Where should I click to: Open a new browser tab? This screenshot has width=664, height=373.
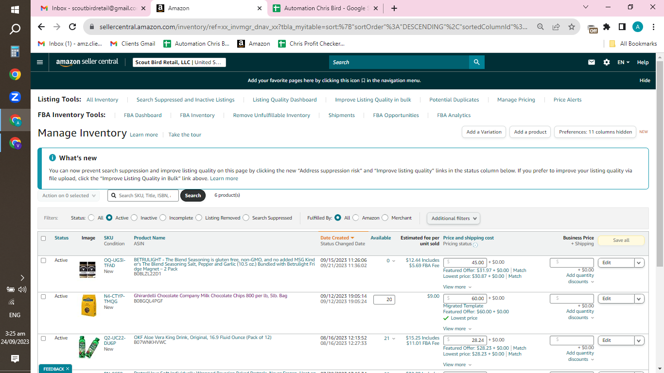tap(394, 8)
